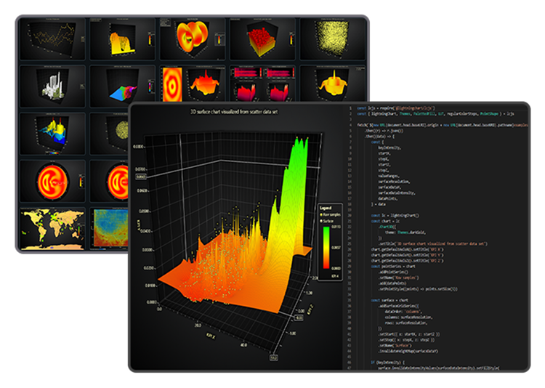The height and width of the screenshot is (388, 545).
Task: Click the '40.0' tick on the KPI X axis
Action: (243, 345)
